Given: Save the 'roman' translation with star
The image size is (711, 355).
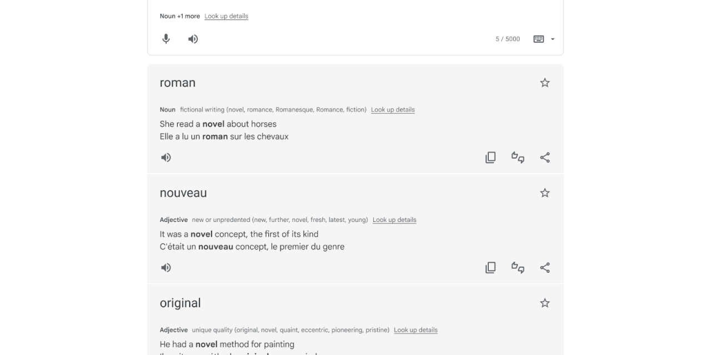Looking at the screenshot, I should (x=545, y=83).
